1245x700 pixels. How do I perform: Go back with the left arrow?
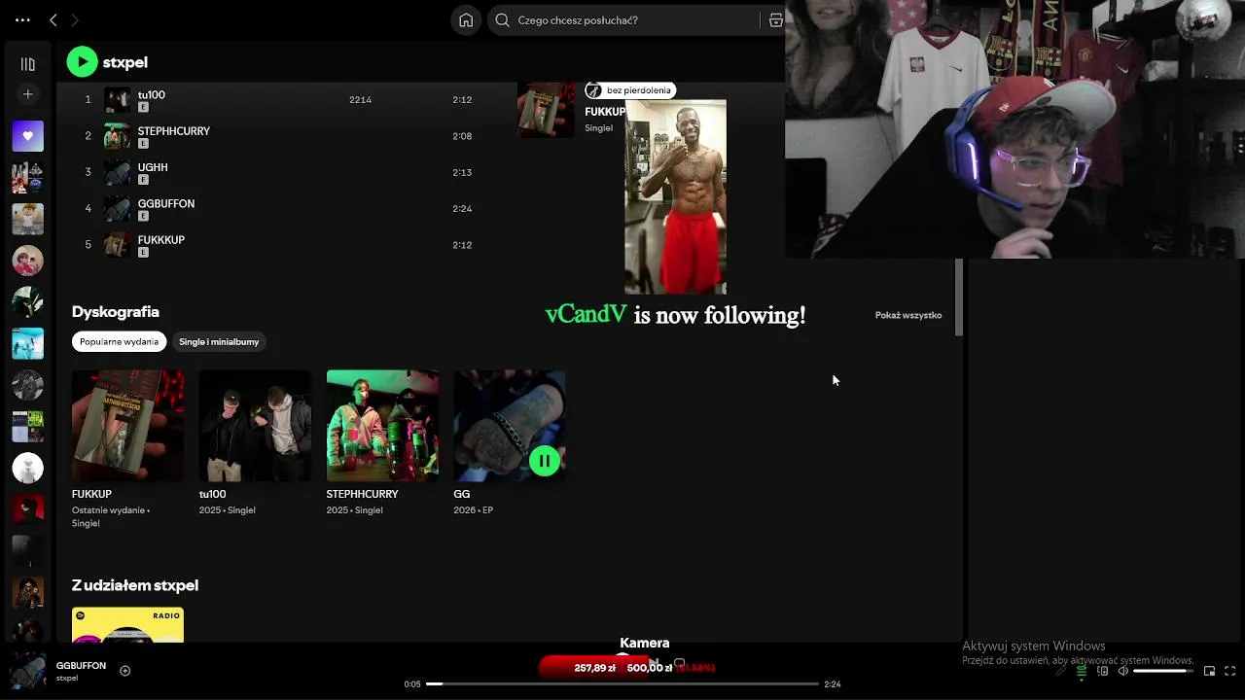pos(53,19)
